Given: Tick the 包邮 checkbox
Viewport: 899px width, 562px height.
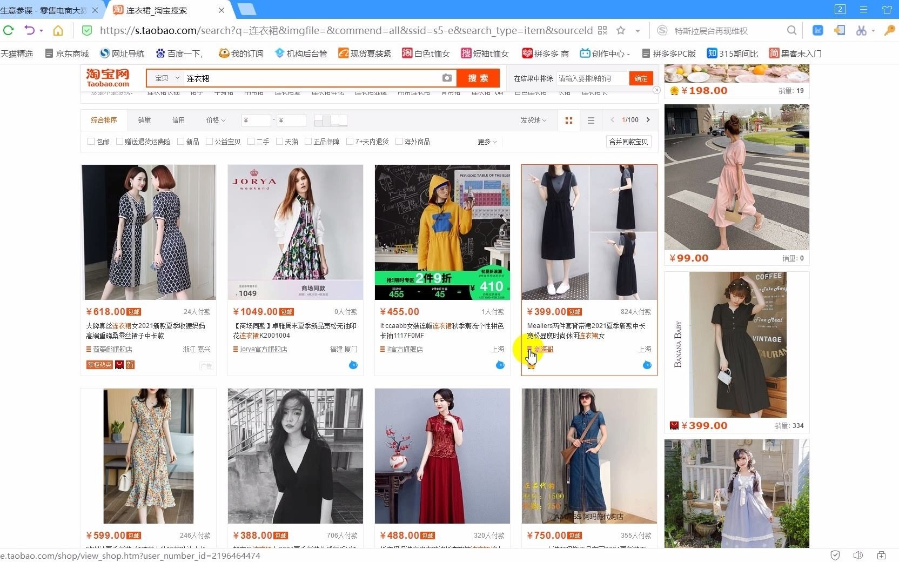Looking at the screenshot, I should (x=91, y=142).
